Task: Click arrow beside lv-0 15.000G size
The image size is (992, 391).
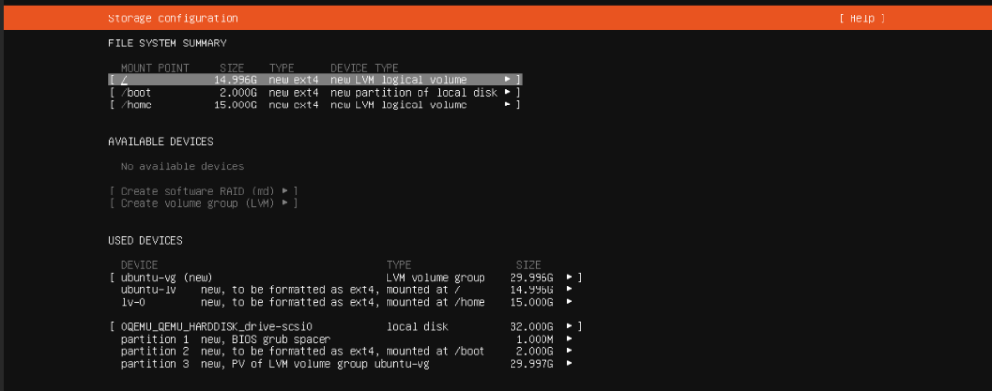Action: click(570, 302)
